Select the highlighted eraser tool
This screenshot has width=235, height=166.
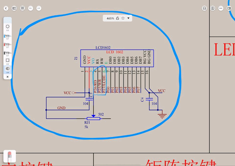point(7,69)
